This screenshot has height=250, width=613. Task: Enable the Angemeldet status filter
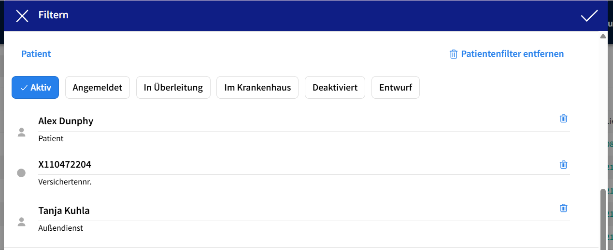coord(98,88)
